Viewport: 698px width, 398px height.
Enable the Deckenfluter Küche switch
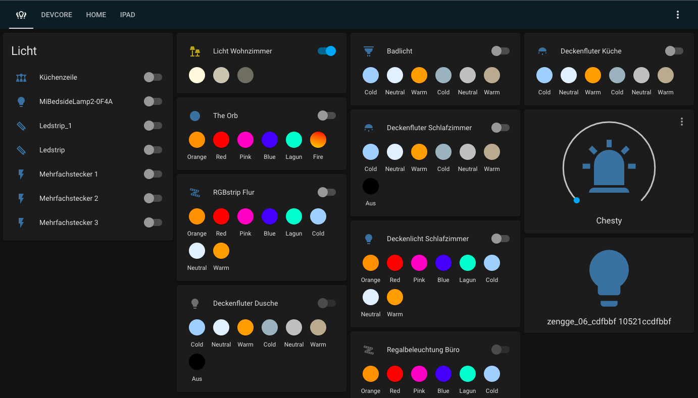[x=674, y=51]
